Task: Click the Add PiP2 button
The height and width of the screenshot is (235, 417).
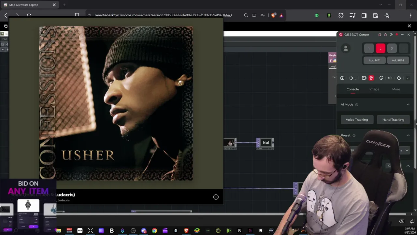Action: [398, 60]
